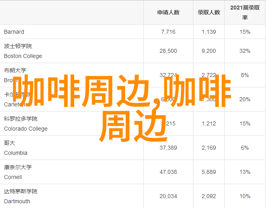
Task: Click Cornell's 5,889 admitted value
Action: 209,172
